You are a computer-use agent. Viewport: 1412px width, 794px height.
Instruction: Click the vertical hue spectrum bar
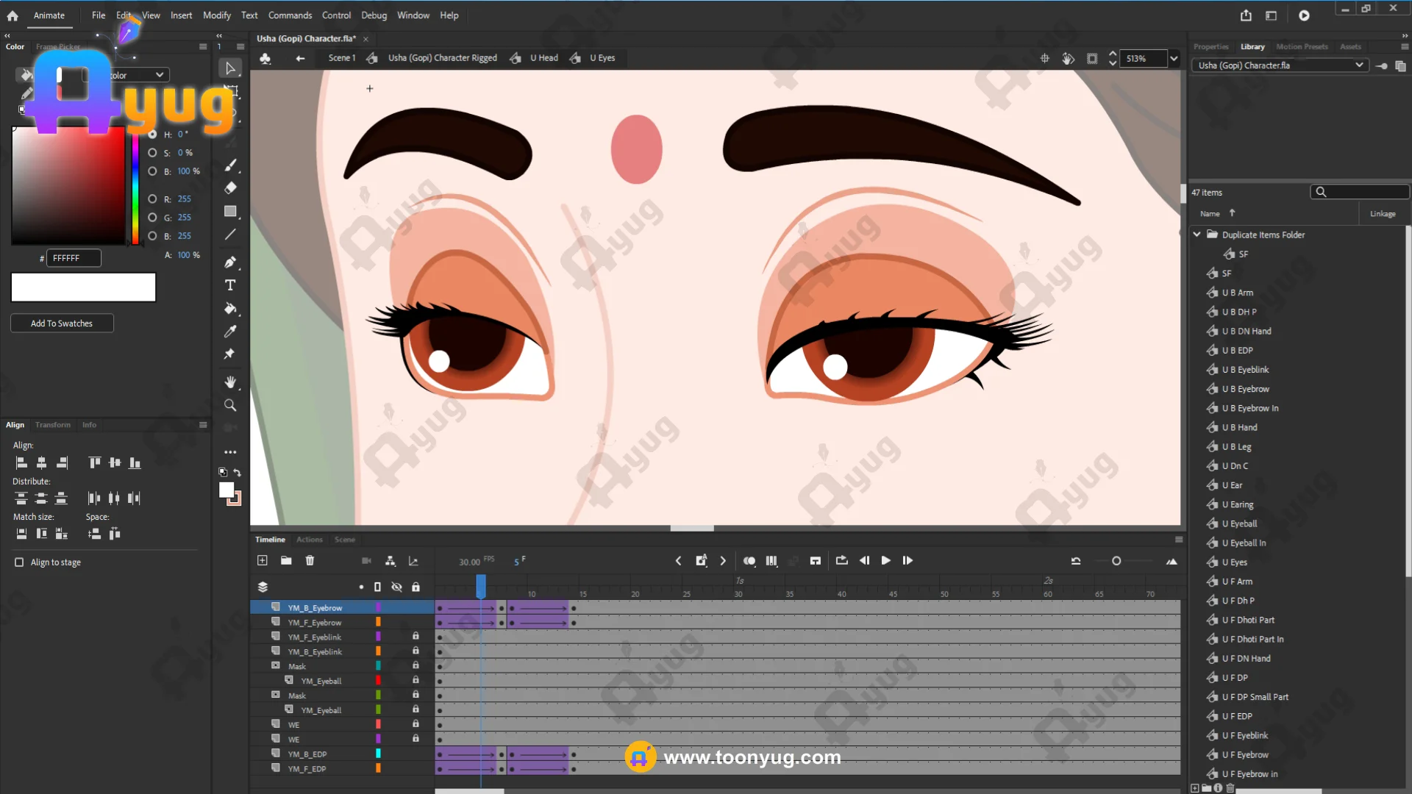click(x=135, y=187)
